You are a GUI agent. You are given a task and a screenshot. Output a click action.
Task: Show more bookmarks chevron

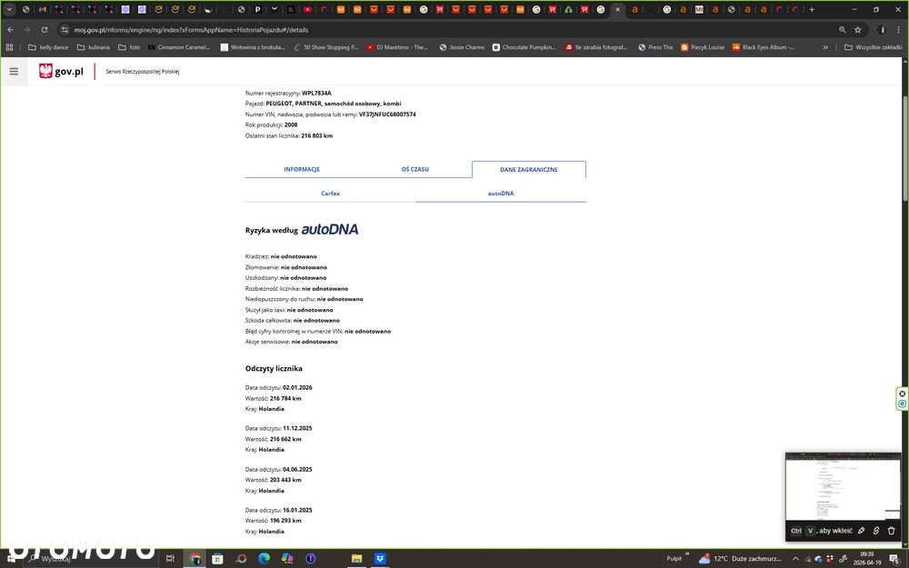click(x=825, y=47)
